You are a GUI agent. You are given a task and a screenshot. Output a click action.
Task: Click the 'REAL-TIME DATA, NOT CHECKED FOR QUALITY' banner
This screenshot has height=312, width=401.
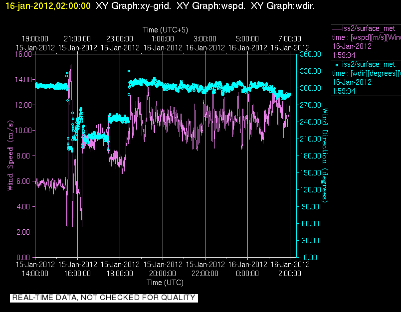pos(104,298)
